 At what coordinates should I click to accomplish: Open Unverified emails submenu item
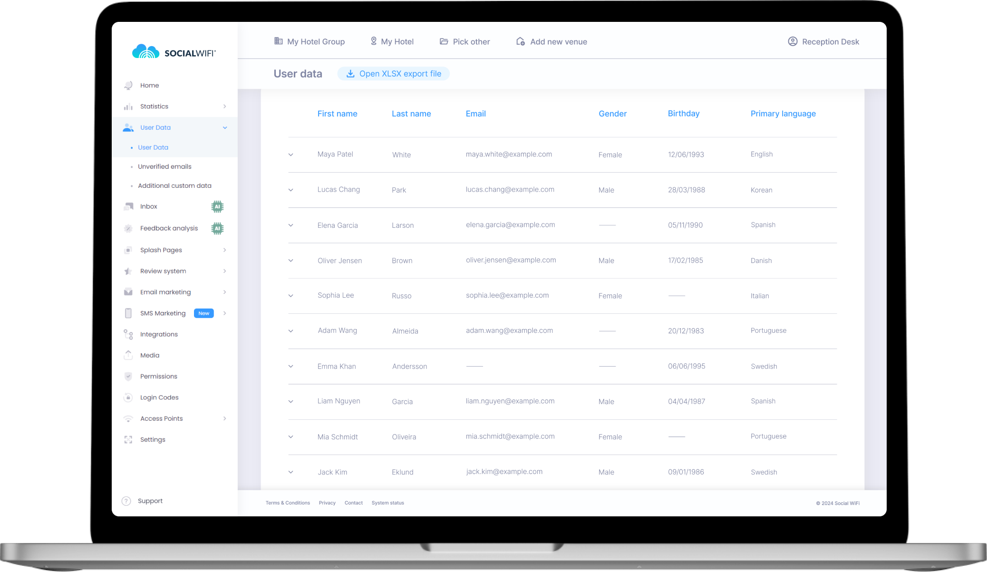164,166
